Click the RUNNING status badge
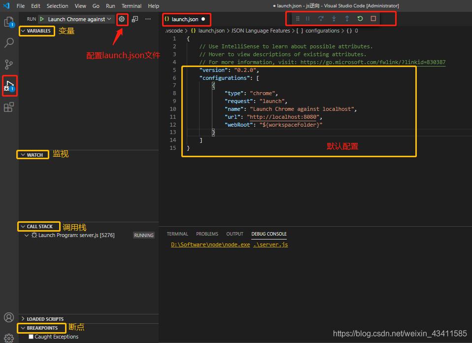This screenshot has height=343, width=472. pos(143,235)
